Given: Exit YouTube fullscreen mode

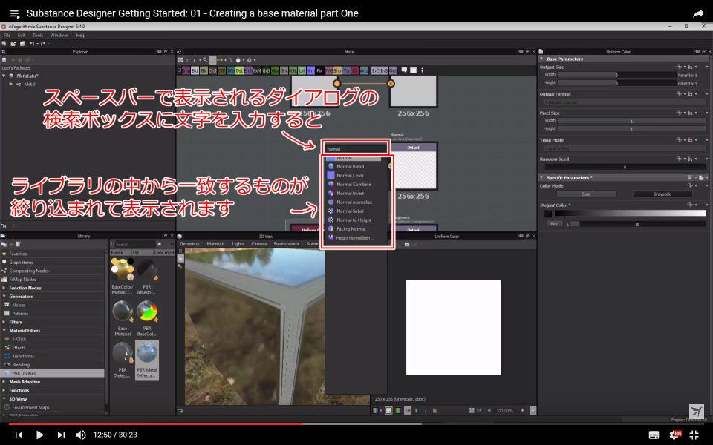Looking at the screenshot, I should point(694,435).
